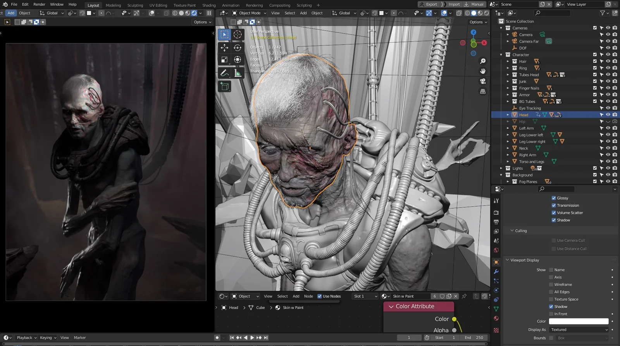Hide the Hair collection with its eye icon
620x346 pixels.
tap(608, 61)
